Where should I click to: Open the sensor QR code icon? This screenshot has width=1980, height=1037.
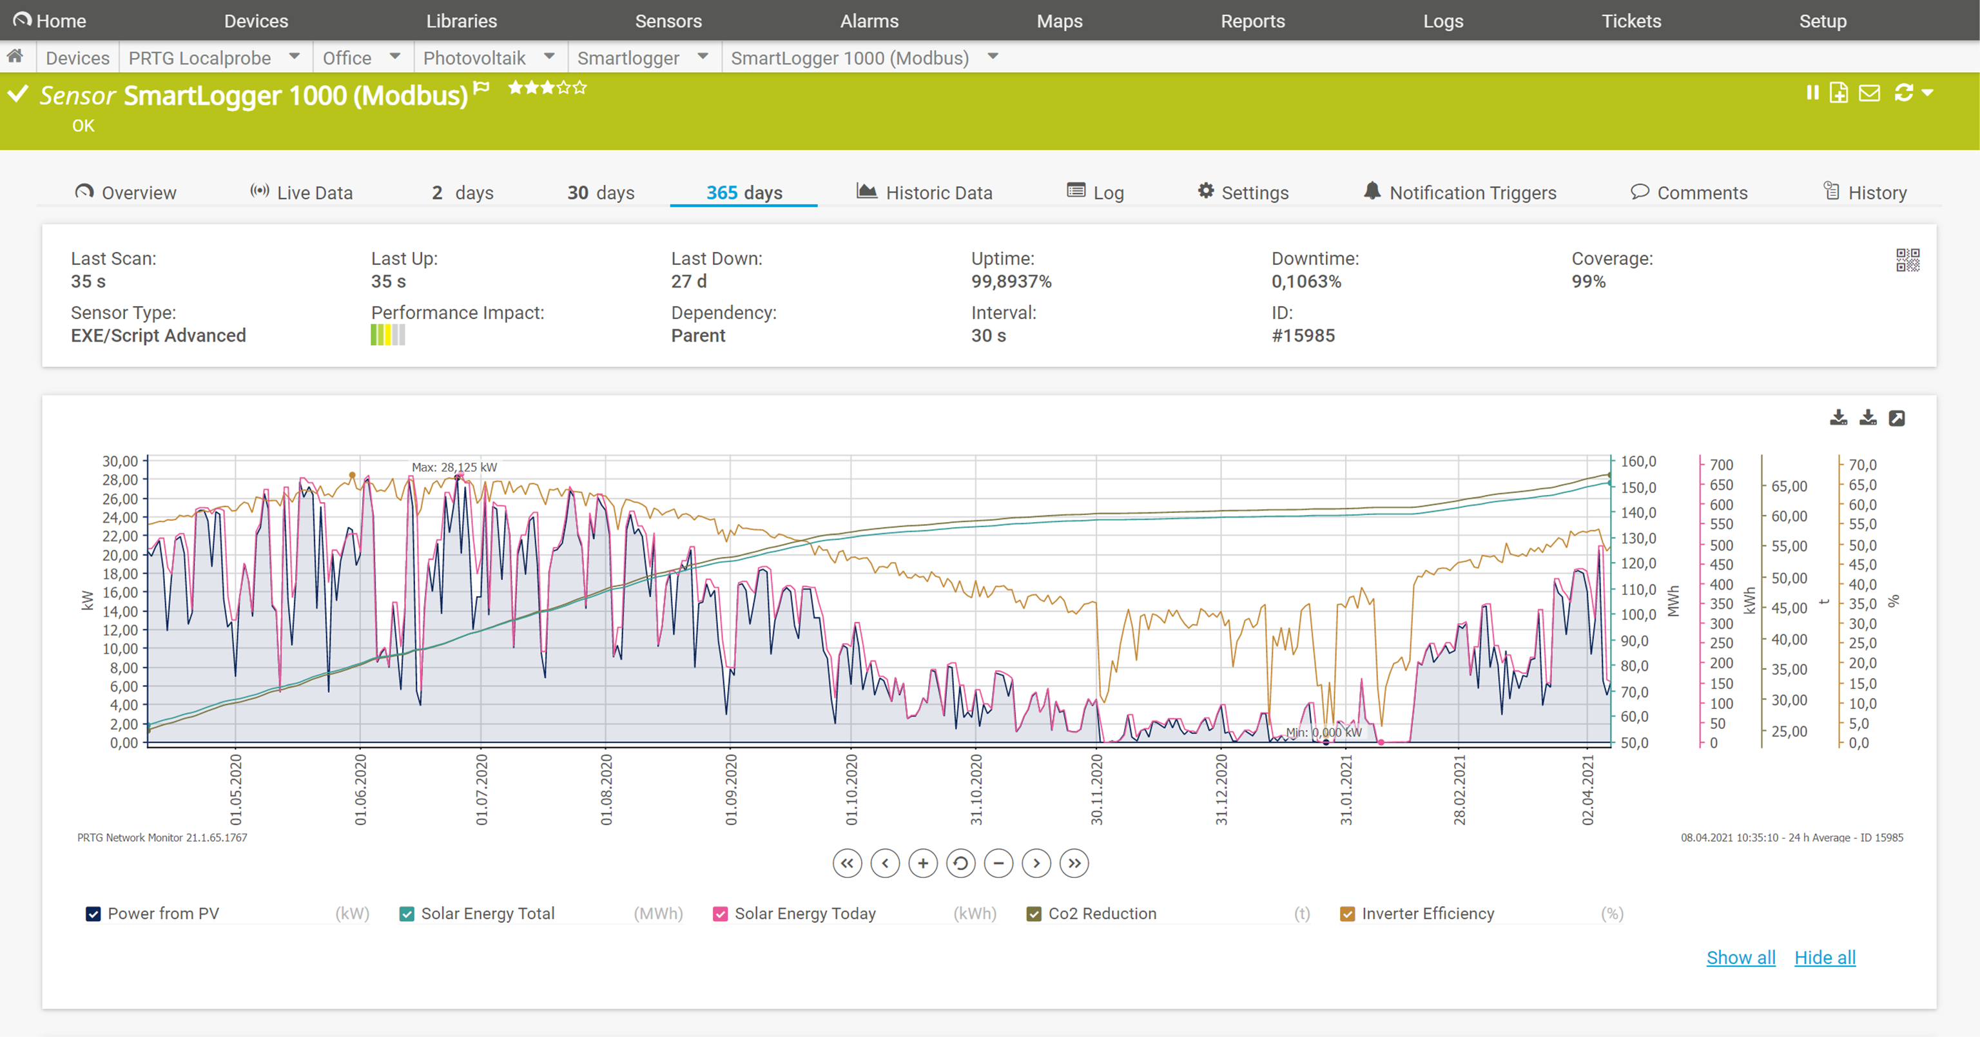pyautogui.click(x=1907, y=260)
